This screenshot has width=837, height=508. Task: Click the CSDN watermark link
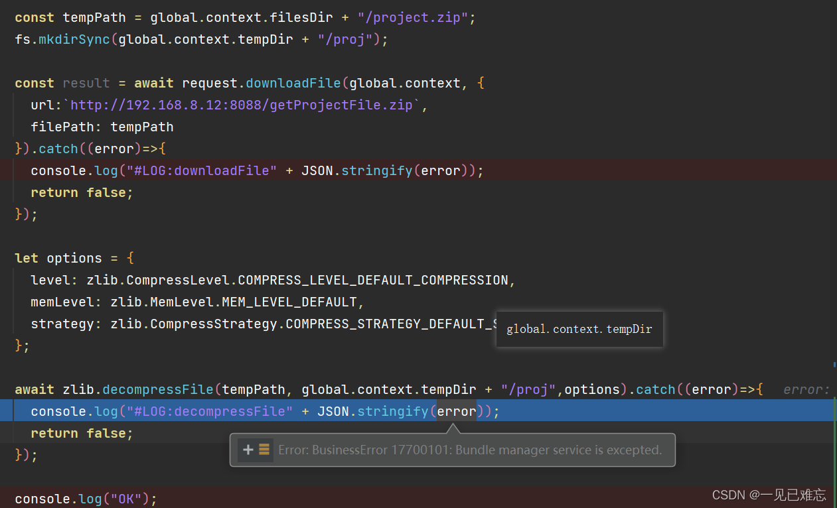(769, 495)
